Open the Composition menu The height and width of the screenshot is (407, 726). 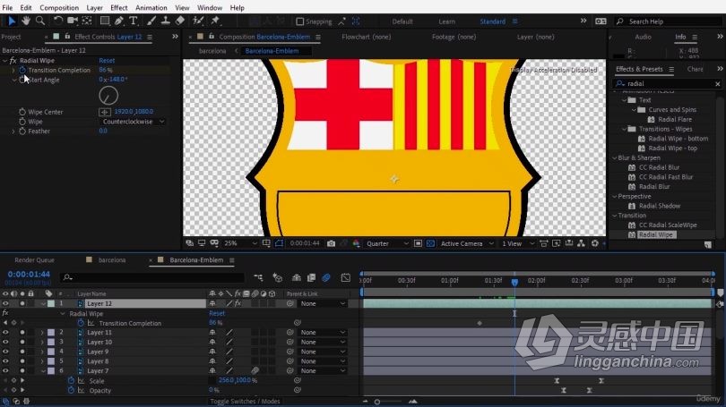point(59,7)
